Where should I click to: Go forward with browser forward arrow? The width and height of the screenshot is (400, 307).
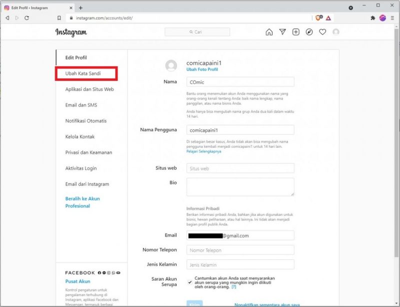(17, 18)
